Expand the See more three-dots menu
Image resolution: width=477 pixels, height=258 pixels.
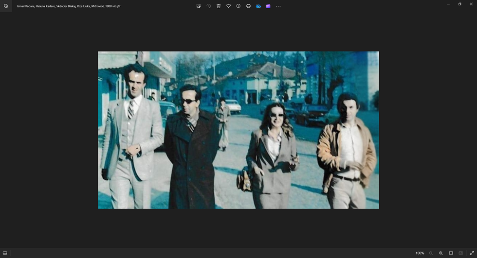click(278, 6)
